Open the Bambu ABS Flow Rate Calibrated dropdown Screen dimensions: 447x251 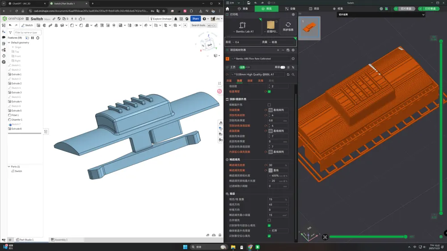point(261,59)
